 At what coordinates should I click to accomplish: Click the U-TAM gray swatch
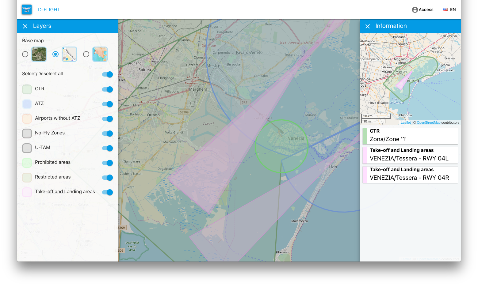(x=27, y=148)
